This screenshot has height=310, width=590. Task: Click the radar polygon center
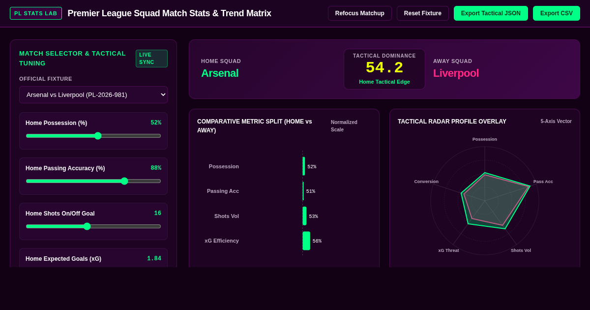pyautogui.click(x=485, y=201)
